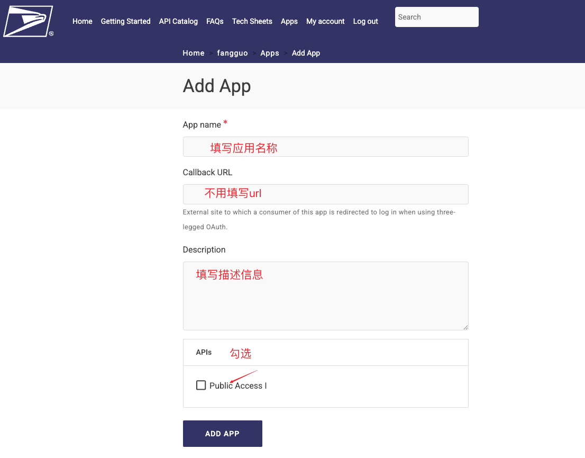Click Log out link
Image resolution: width=585 pixels, height=458 pixels.
coord(365,21)
